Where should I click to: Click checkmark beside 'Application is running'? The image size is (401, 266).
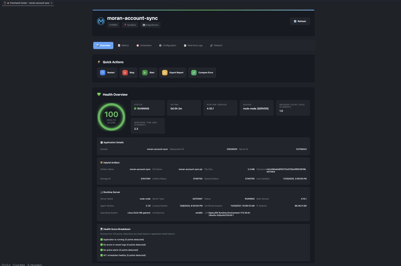(x=102, y=240)
